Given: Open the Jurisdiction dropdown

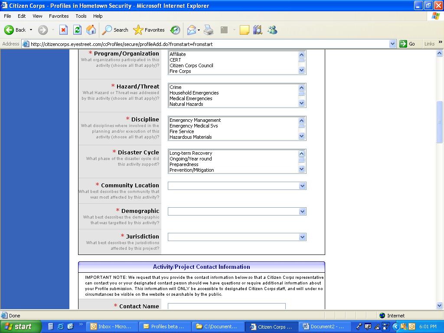Looking at the screenshot, I should (x=302, y=237).
